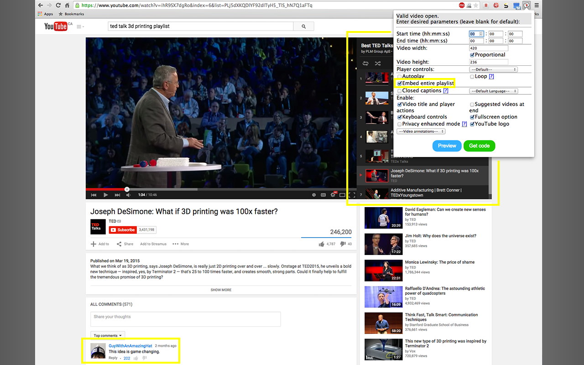Open the YouTube guide hamburger menu

[x=80, y=26]
